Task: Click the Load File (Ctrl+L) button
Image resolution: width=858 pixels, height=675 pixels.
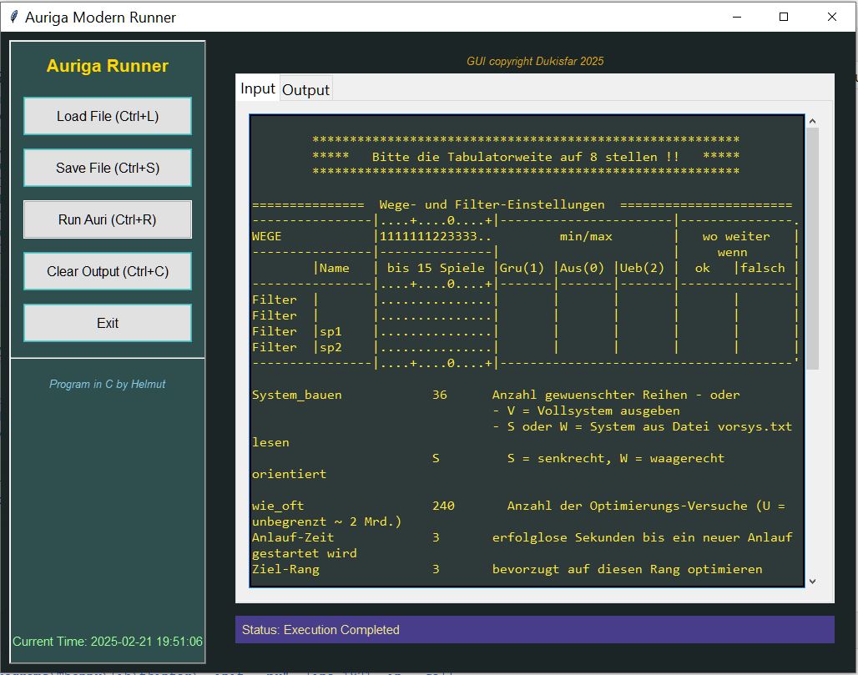Action: click(x=107, y=116)
